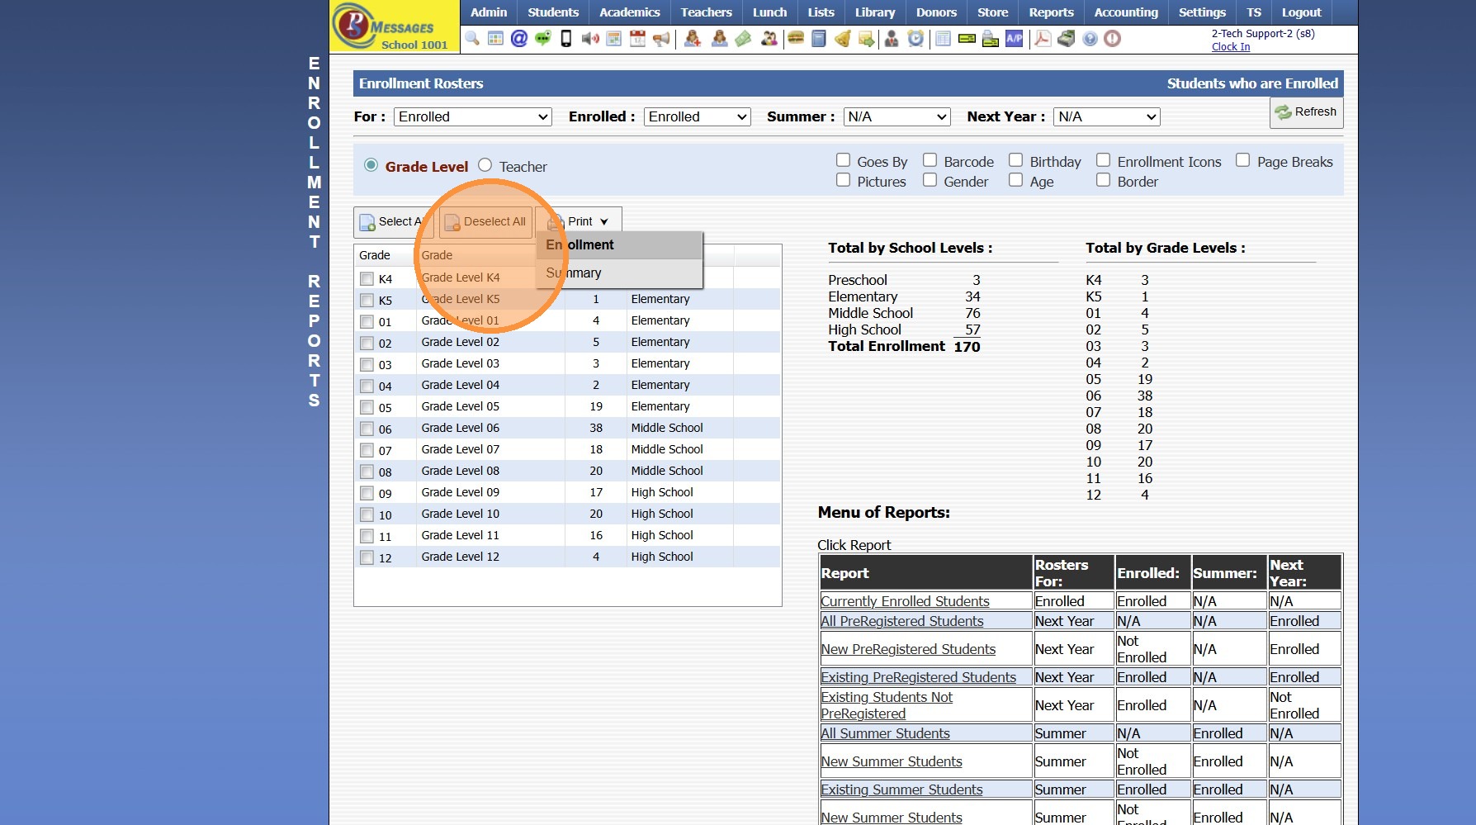
Task: Open the PDF document icon
Action: 1043,39
